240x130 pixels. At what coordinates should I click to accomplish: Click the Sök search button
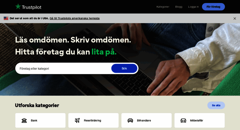point(124,68)
